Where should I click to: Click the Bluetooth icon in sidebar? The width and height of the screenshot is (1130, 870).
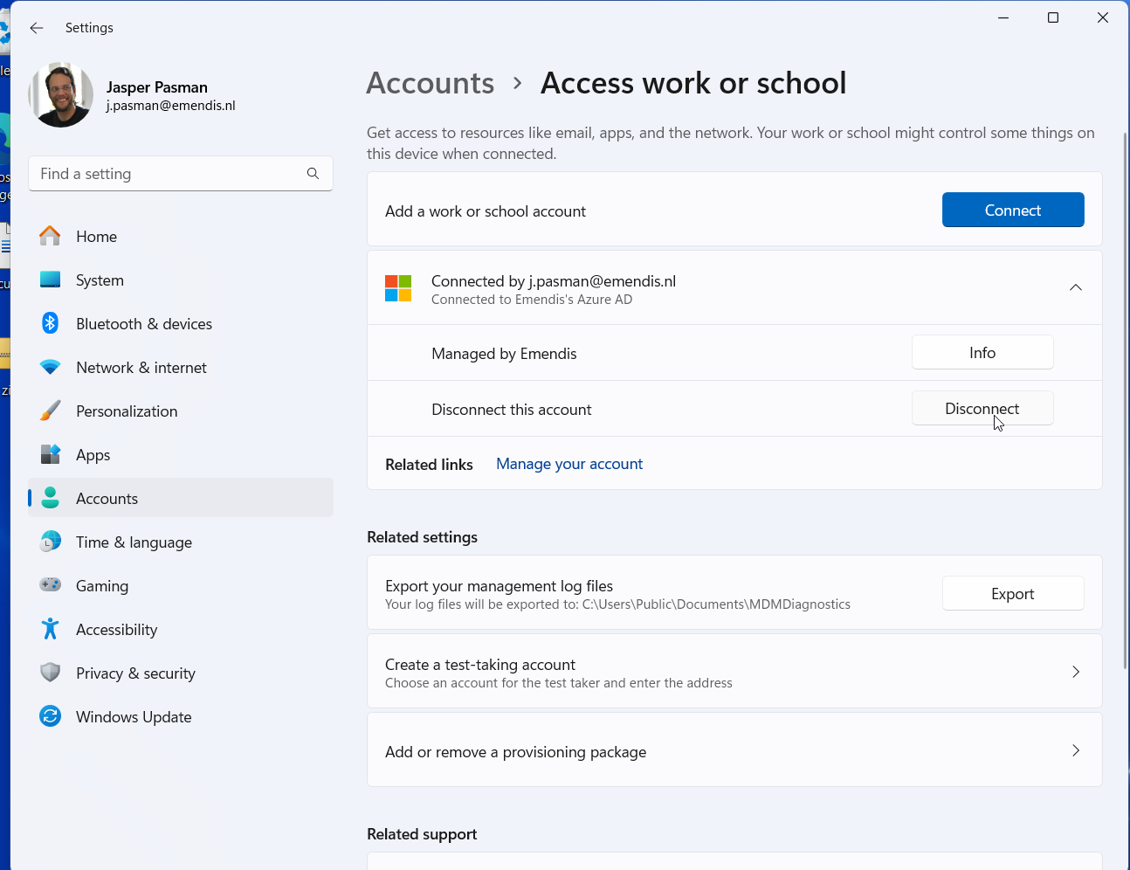51,324
